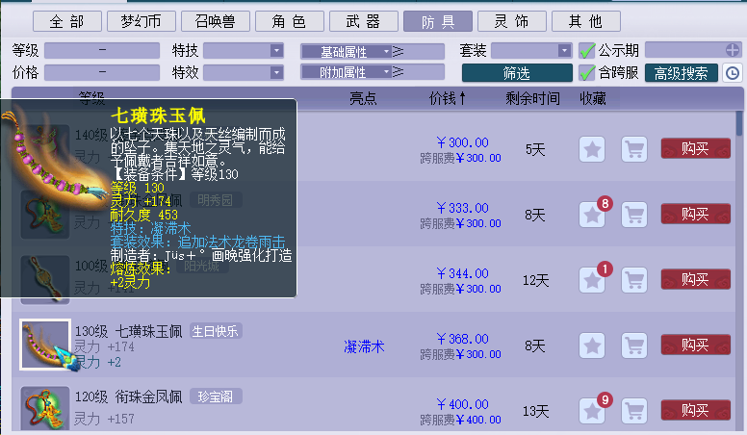Sort by 剩余时间 column header
The image size is (747, 435).
[532, 98]
